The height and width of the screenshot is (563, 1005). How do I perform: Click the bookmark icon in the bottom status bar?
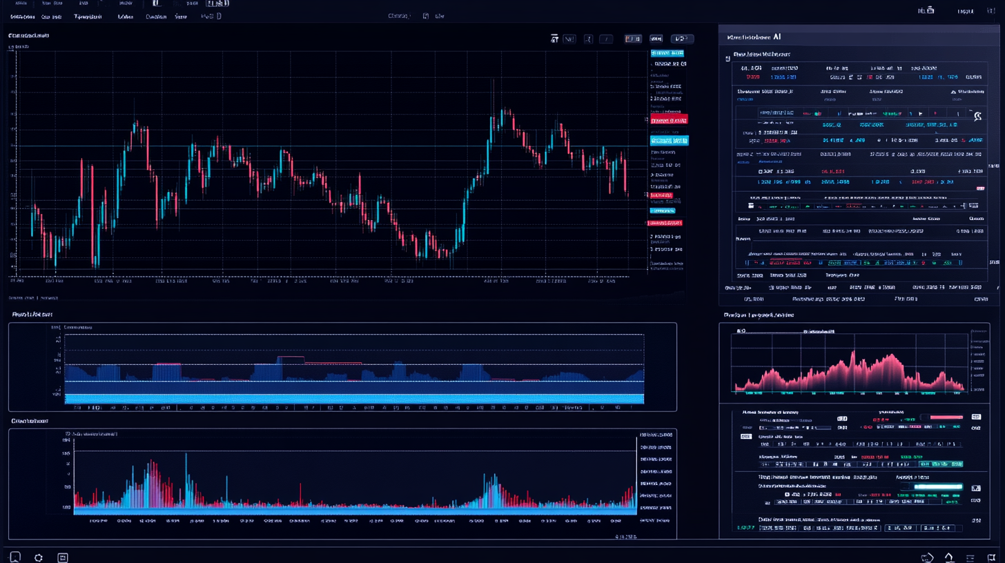15,557
